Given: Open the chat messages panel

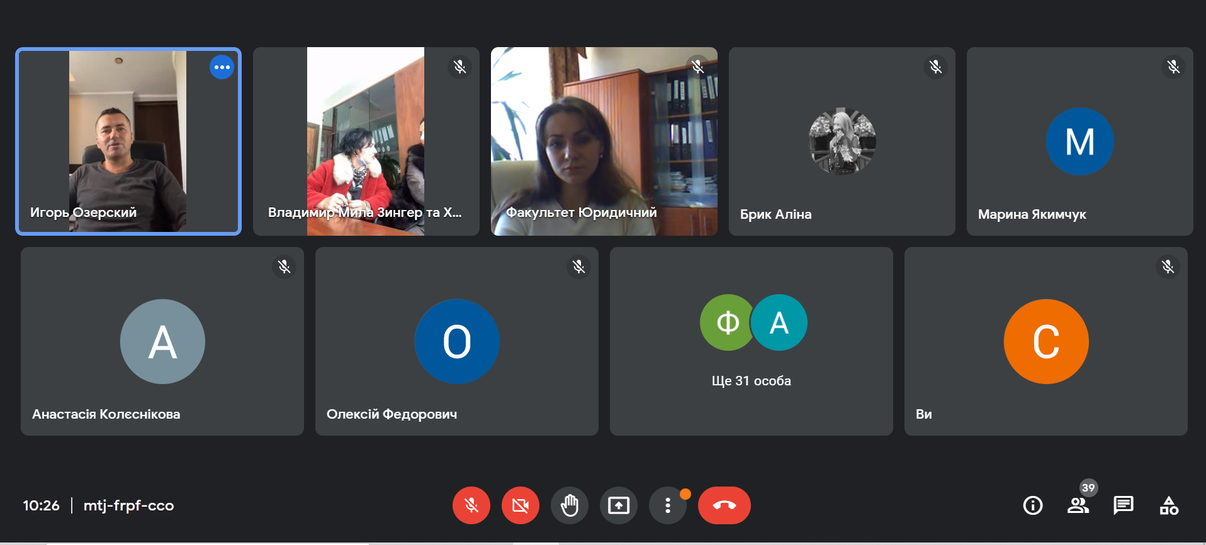Looking at the screenshot, I should pyautogui.click(x=1123, y=505).
